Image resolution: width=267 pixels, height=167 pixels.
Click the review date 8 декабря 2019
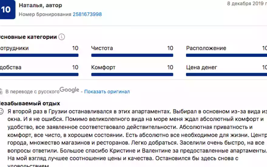click(246, 4)
